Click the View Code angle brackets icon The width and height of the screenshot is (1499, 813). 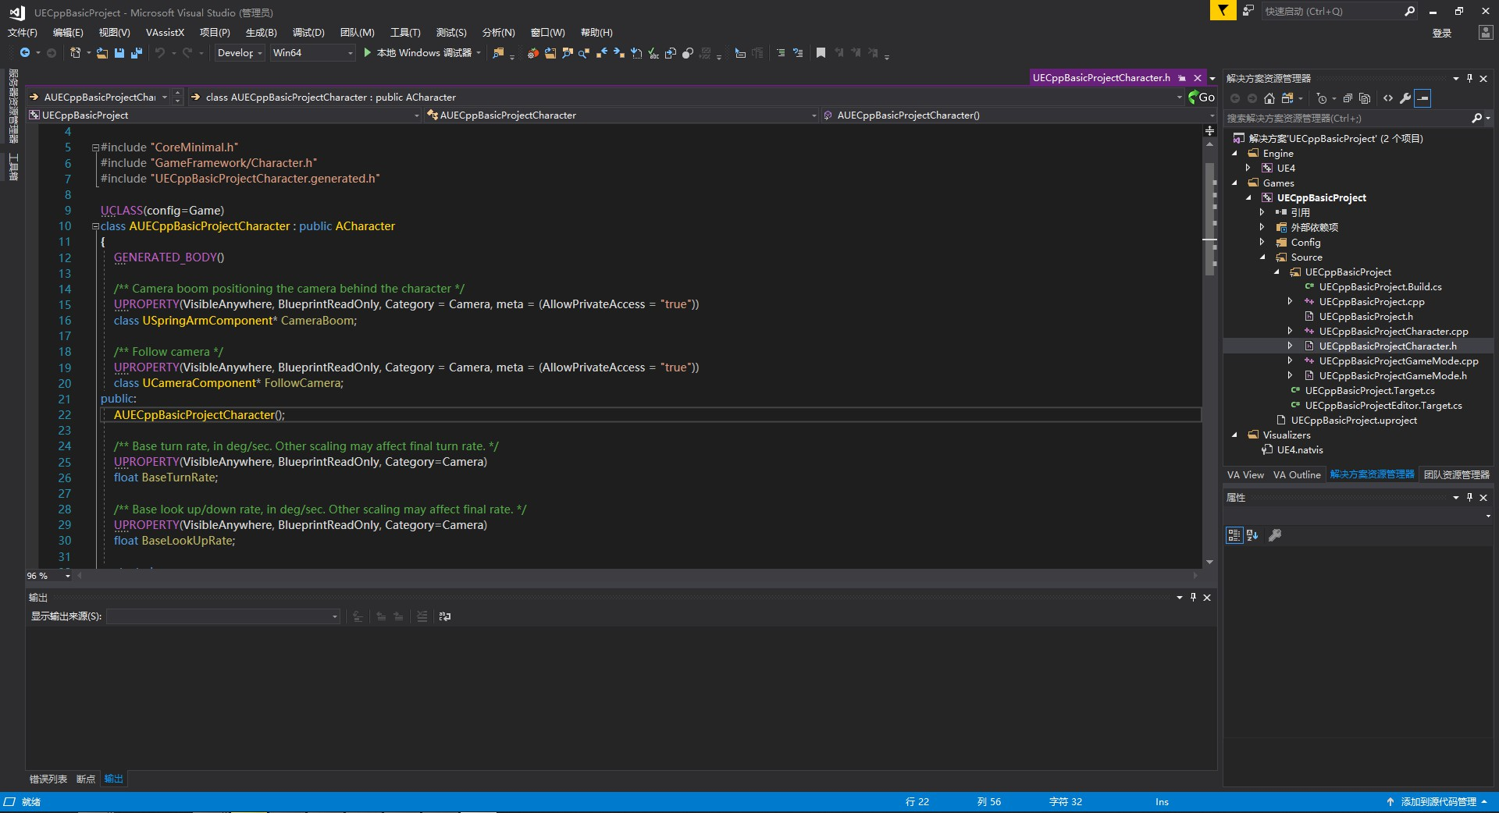point(1387,98)
